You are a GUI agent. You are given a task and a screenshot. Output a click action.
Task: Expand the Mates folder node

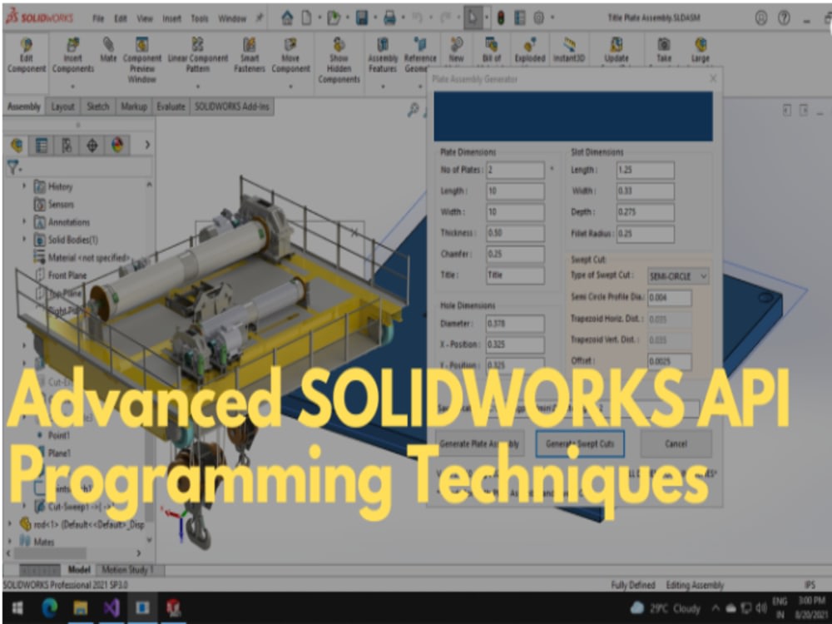(x=9, y=542)
